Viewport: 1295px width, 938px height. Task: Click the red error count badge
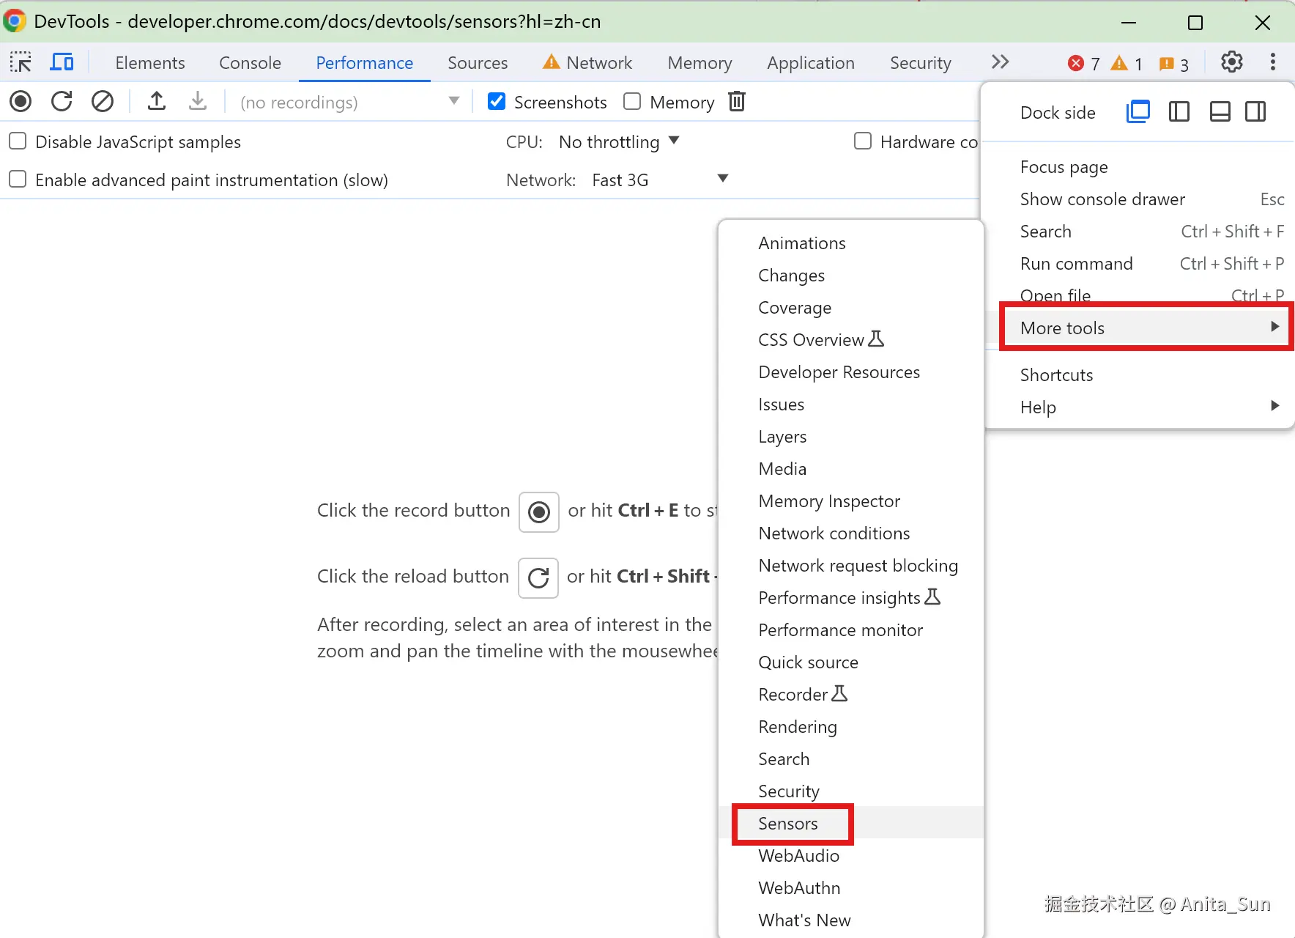(1084, 64)
